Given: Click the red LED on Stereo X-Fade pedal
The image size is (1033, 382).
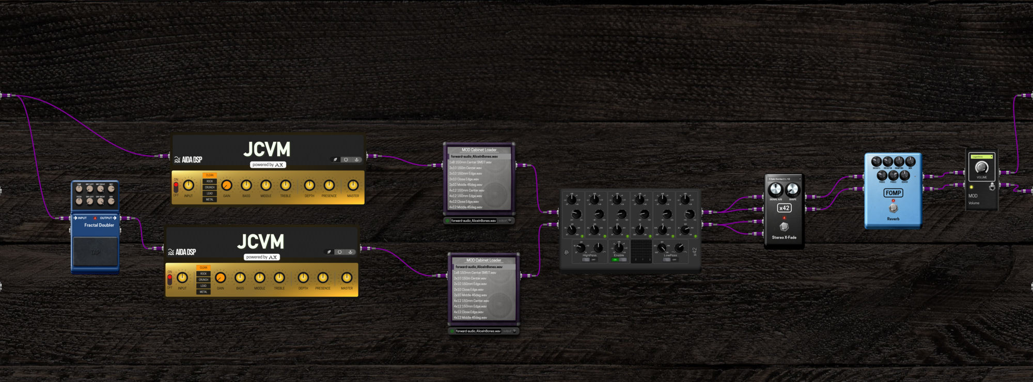Looking at the screenshot, I should point(784,218).
